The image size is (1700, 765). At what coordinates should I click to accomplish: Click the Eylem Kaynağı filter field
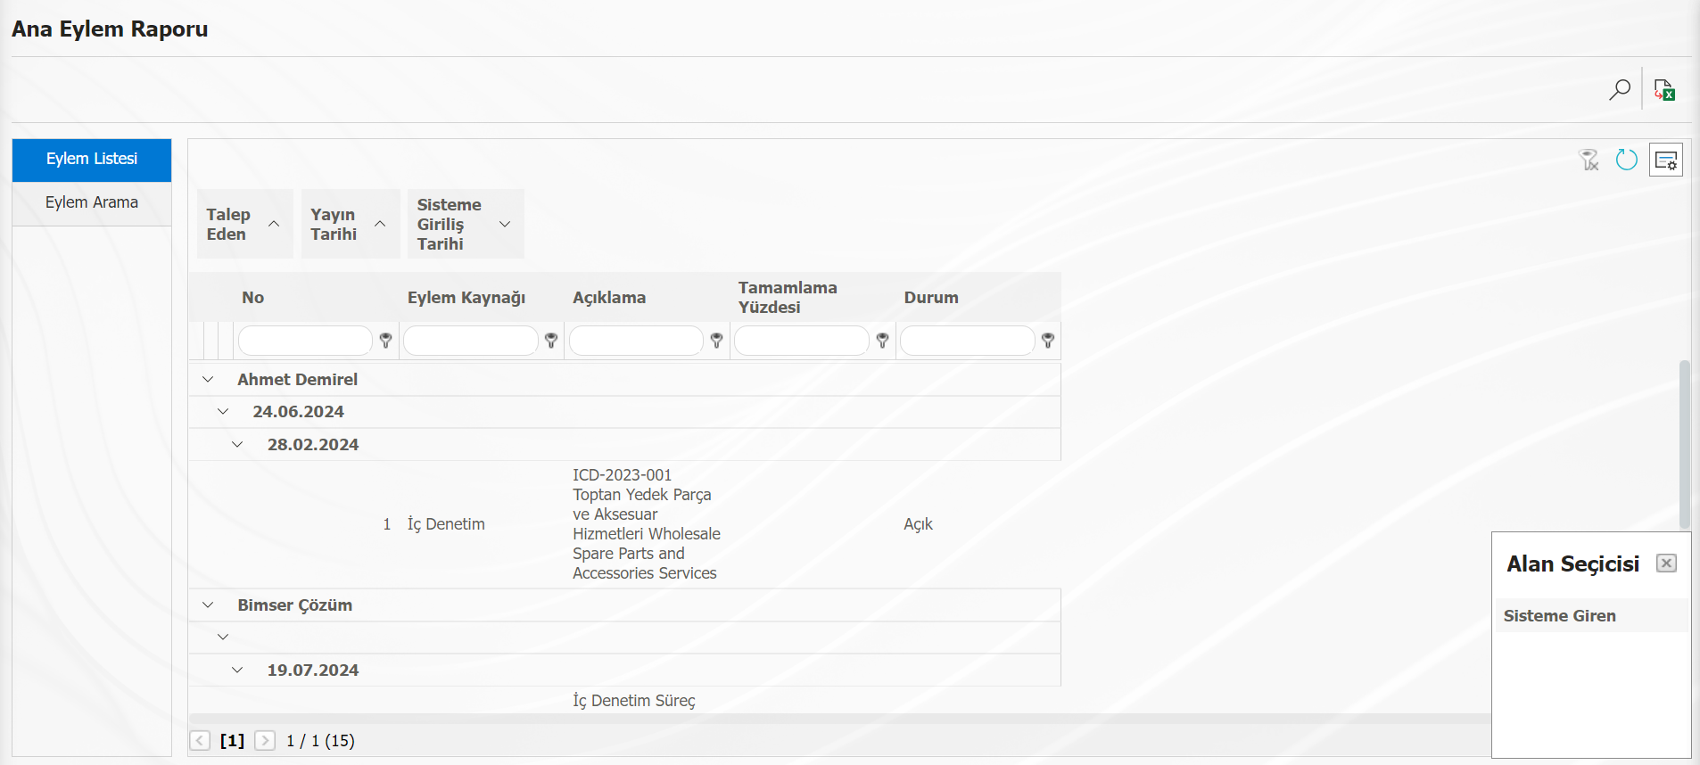[x=471, y=341]
